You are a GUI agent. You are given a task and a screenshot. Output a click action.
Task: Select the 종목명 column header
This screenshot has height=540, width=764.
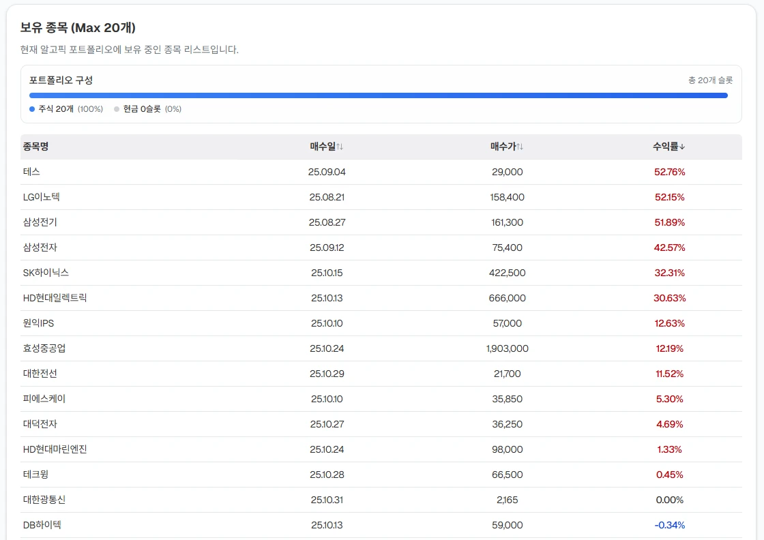click(35, 147)
